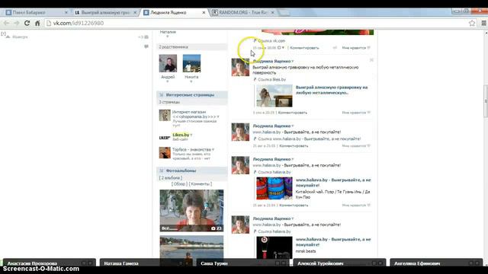
Task: Click the Likes.by logo icon
Action: coord(165,138)
